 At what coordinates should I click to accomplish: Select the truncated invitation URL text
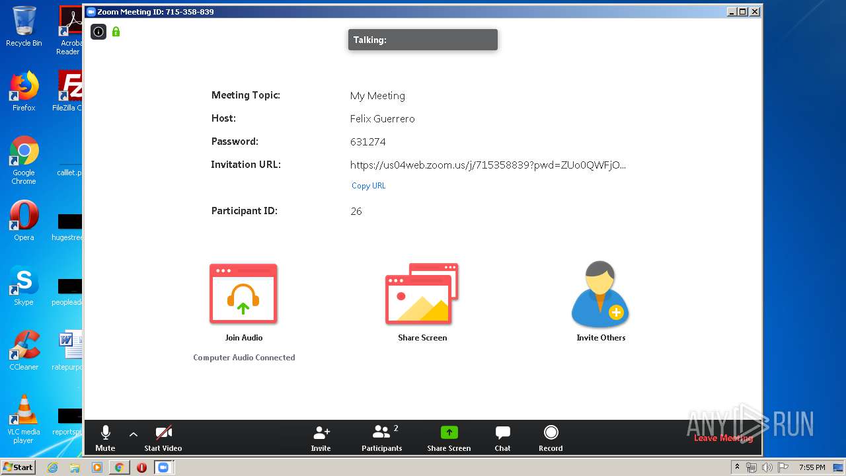coord(488,165)
